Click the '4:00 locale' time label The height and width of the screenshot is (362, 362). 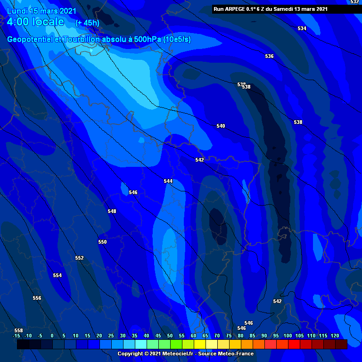click(36, 22)
